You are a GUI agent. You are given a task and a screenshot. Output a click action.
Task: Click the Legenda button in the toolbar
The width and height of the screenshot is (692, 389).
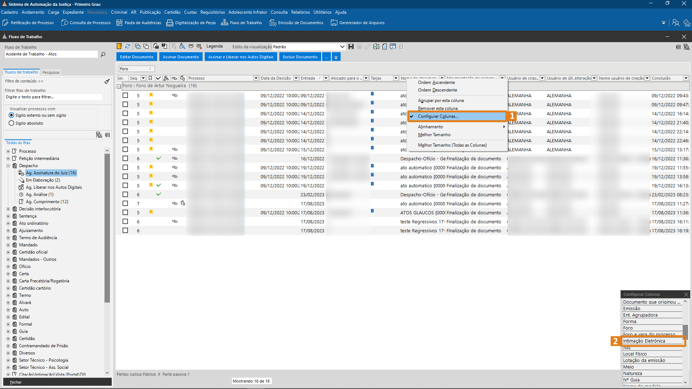click(214, 46)
